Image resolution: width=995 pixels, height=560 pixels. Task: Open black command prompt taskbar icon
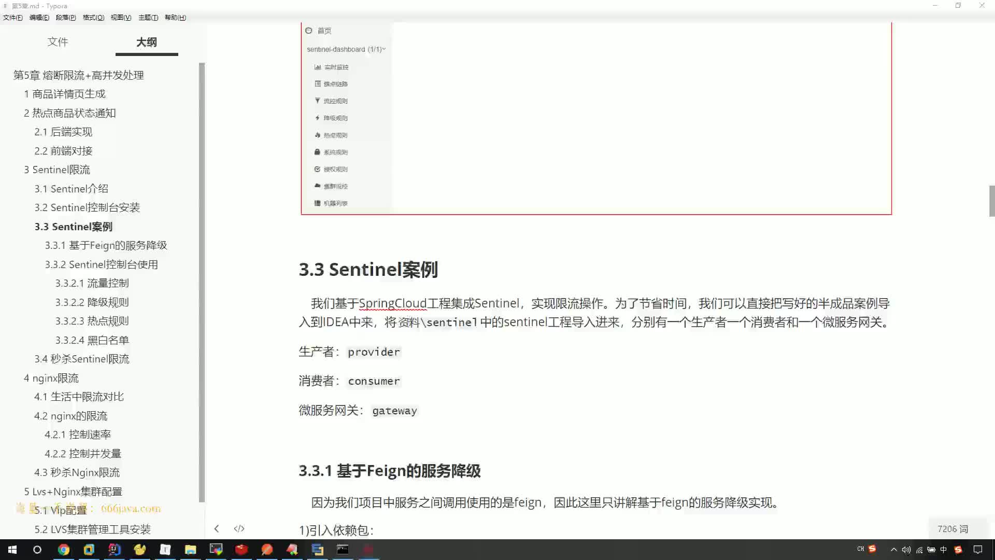tap(343, 550)
